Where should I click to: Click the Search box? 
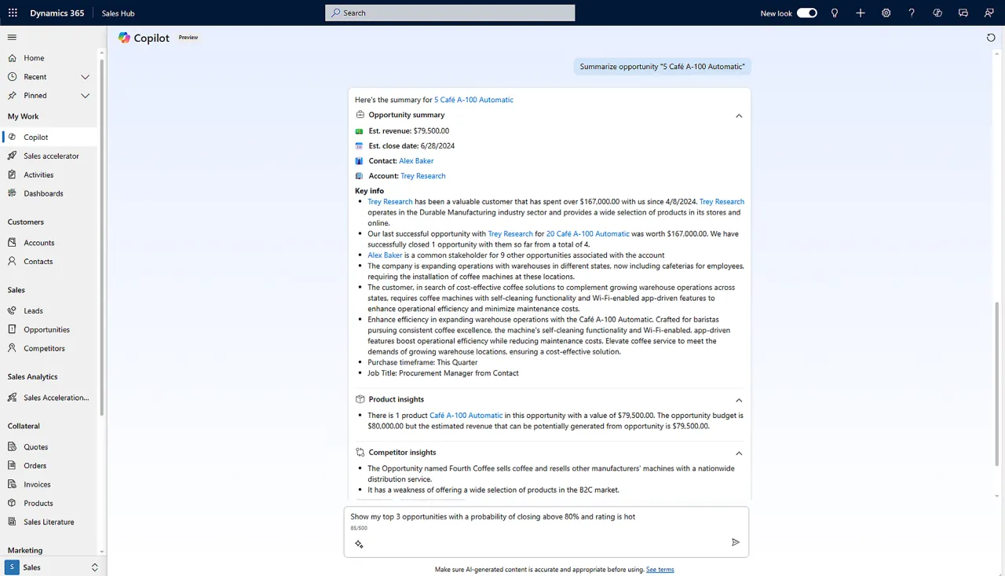[x=450, y=13]
